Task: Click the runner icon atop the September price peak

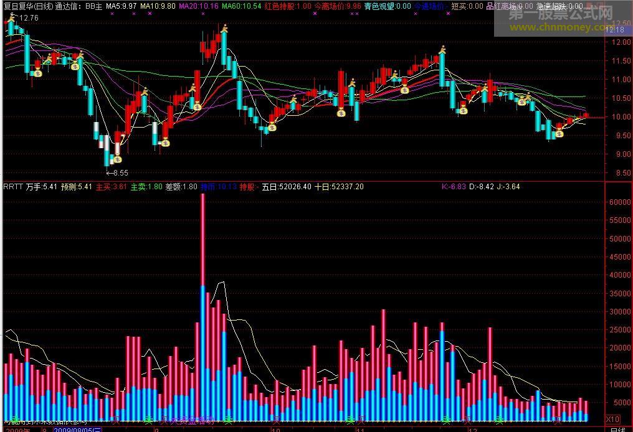Action: pyautogui.click(x=224, y=28)
